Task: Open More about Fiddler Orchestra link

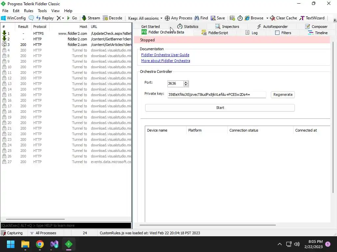Action: click(x=166, y=61)
